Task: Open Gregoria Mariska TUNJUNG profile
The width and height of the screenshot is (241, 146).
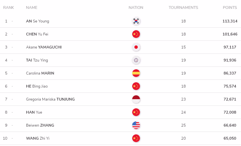Action: (50, 99)
